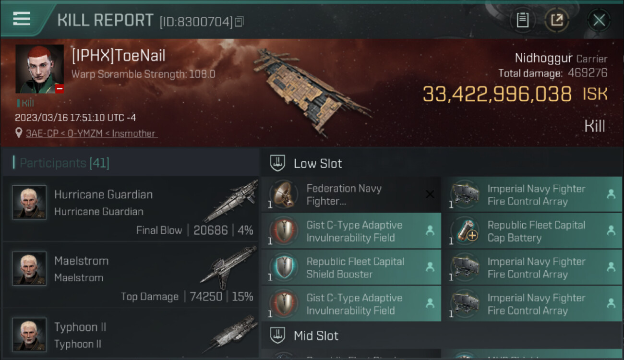Select the Maelstrom top damage participant
Viewport: 624px width, 360px height.
[x=131, y=275]
